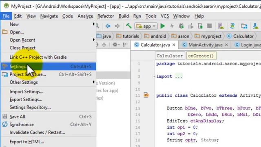261x147 pixels.
Task: Click the Calculator structure breadcrumb
Action: coord(170,56)
